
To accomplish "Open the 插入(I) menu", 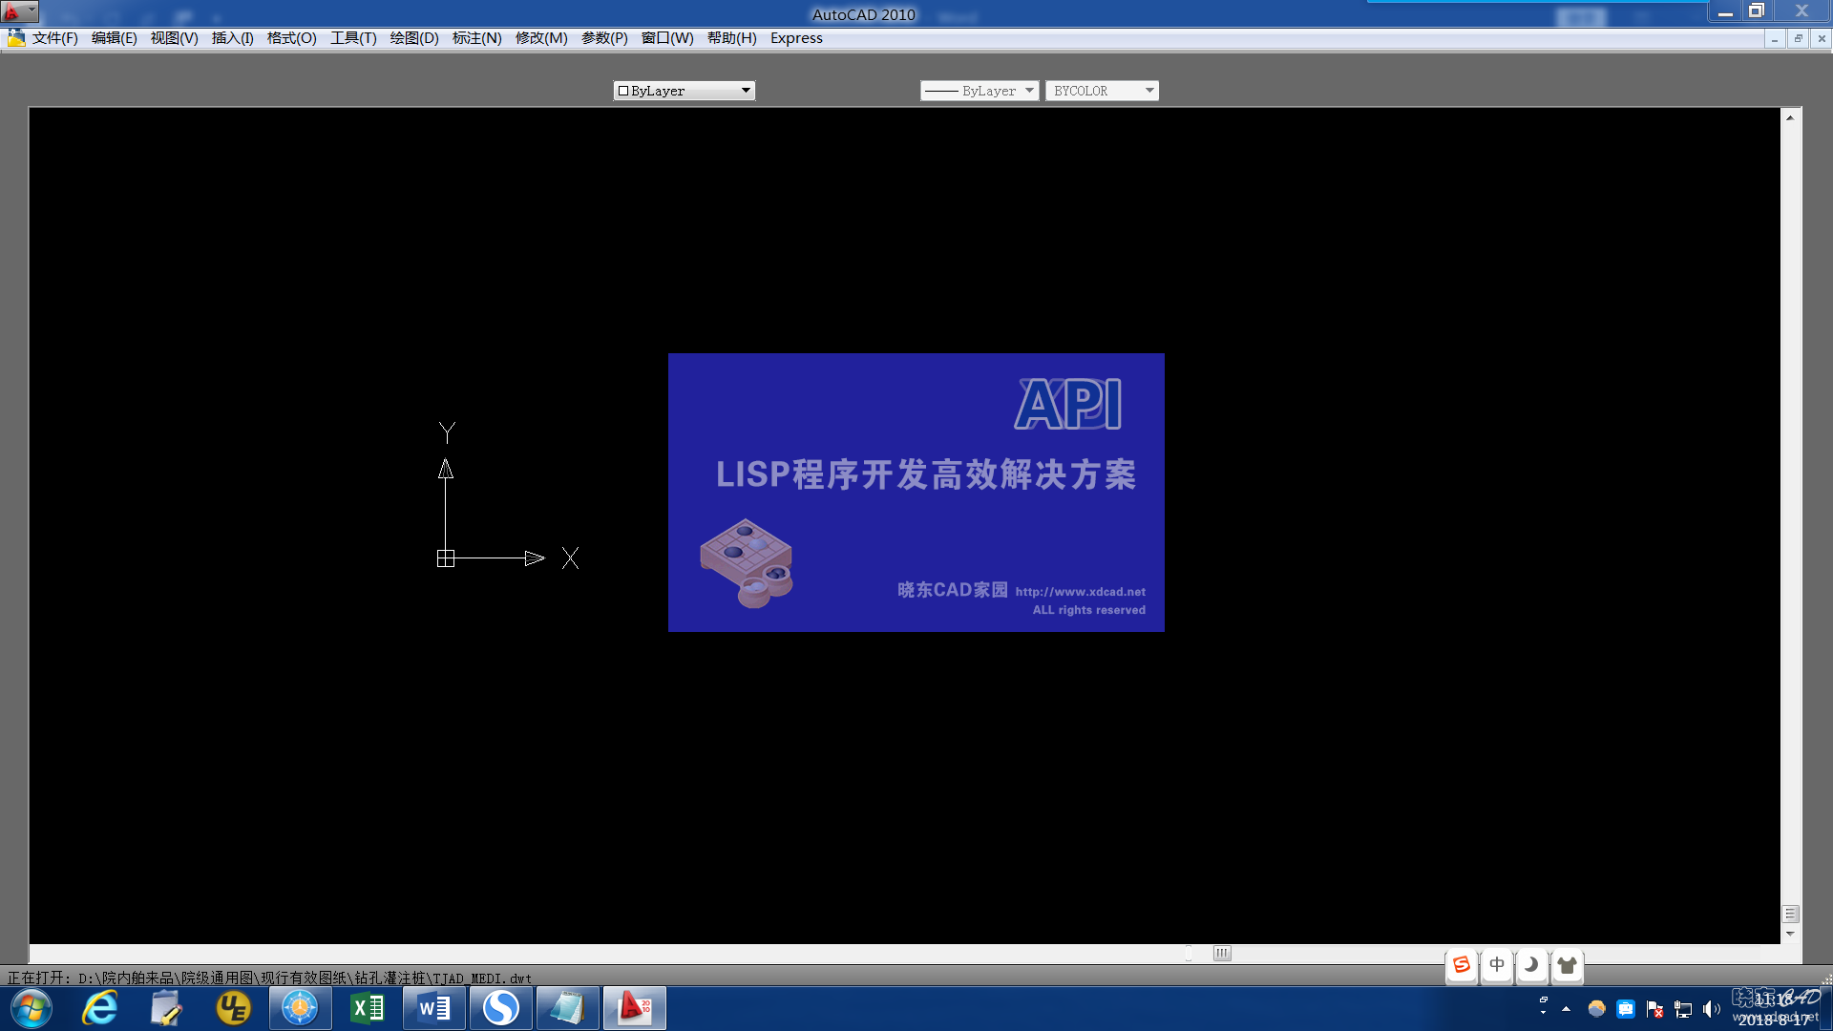I will pos(233,38).
